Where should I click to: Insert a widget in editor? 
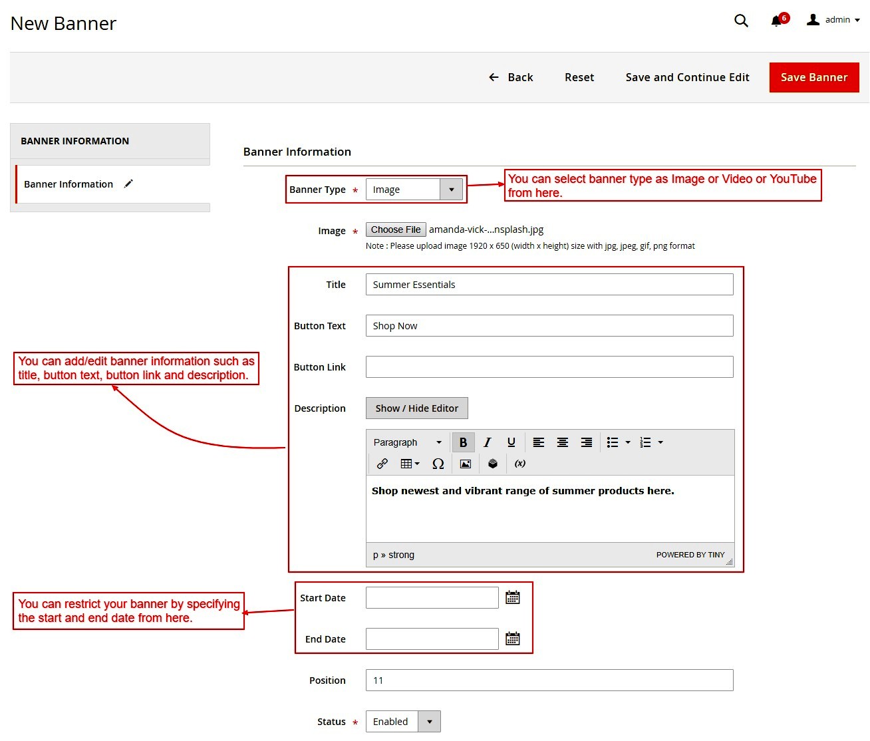pos(493,464)
